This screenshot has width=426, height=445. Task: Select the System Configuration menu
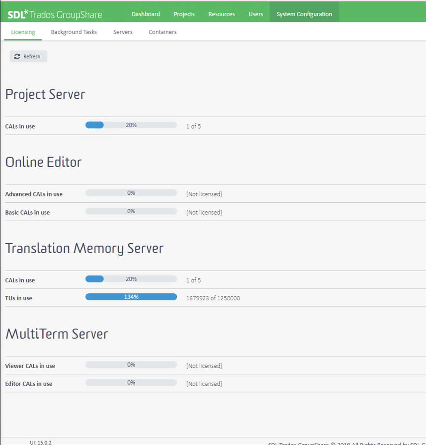pos(304,14)
